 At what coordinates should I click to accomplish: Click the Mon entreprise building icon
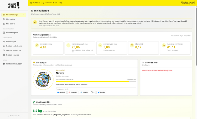click(x=4, y=33)
